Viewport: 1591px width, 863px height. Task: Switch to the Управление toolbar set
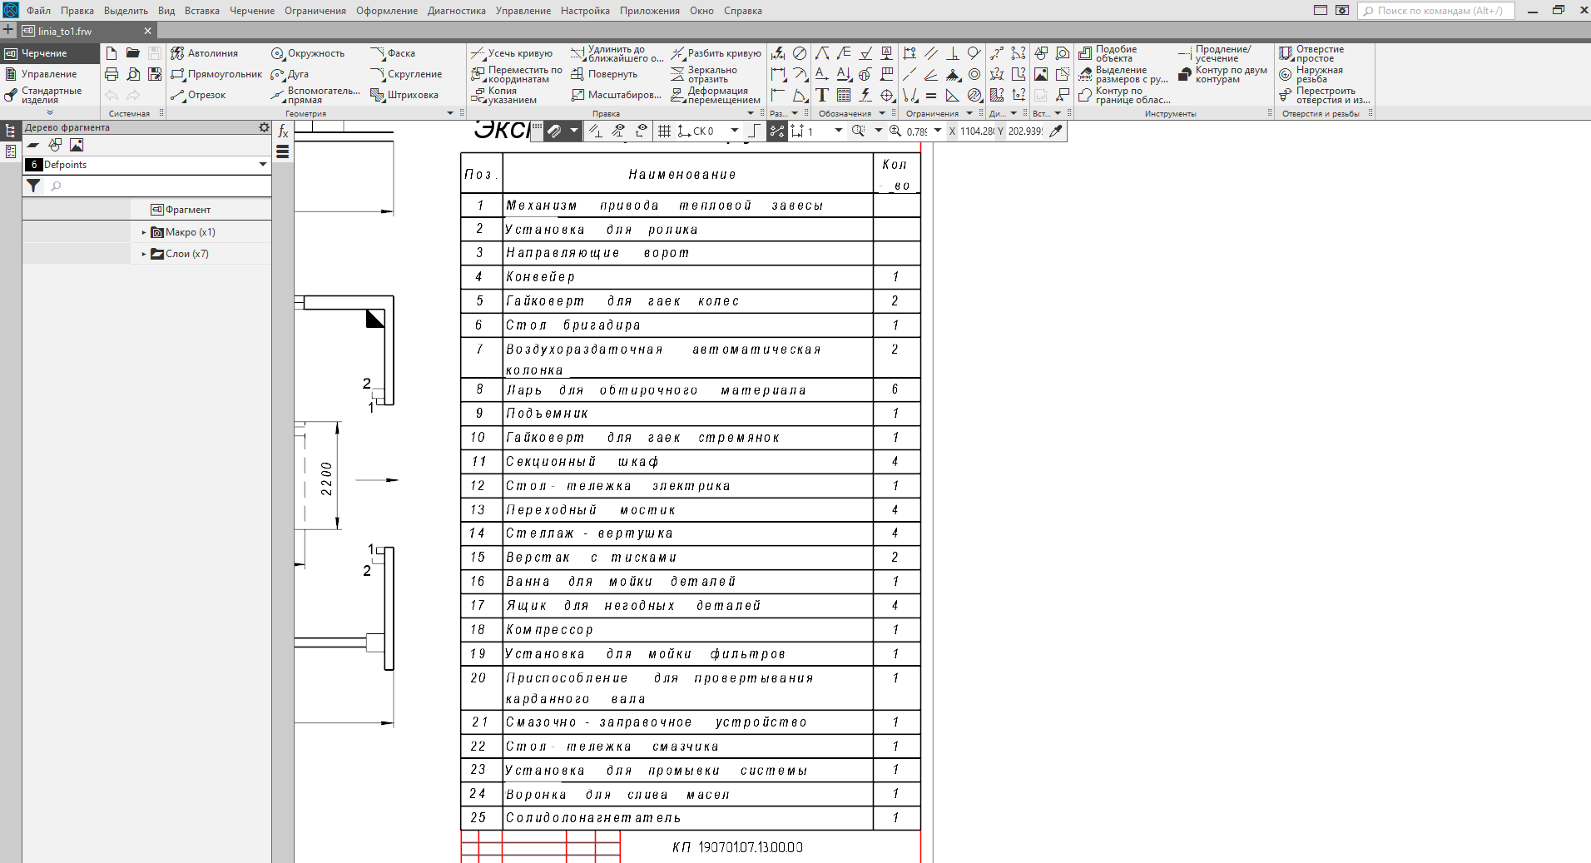[48, 74]
